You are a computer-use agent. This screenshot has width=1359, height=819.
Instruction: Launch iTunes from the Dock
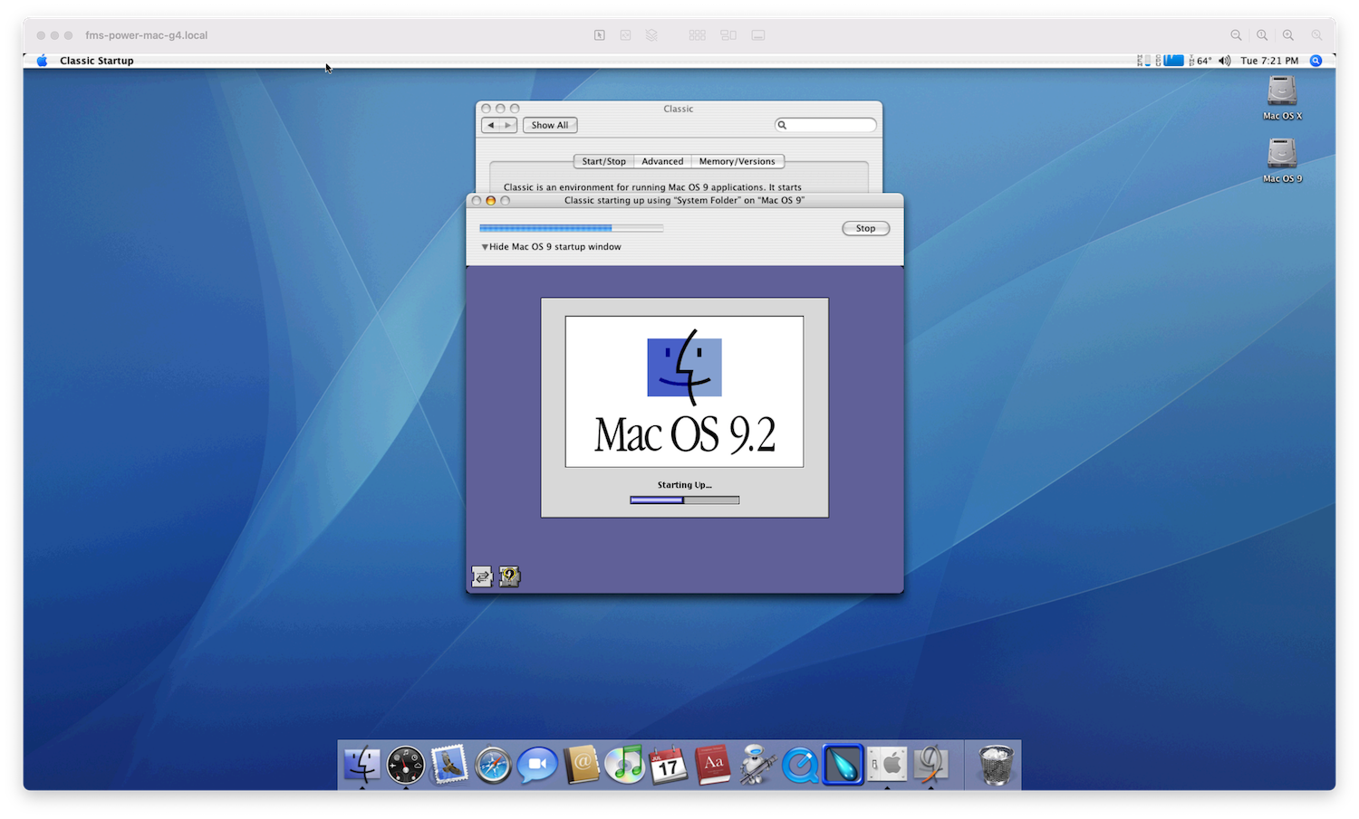[x=625, y=765]
